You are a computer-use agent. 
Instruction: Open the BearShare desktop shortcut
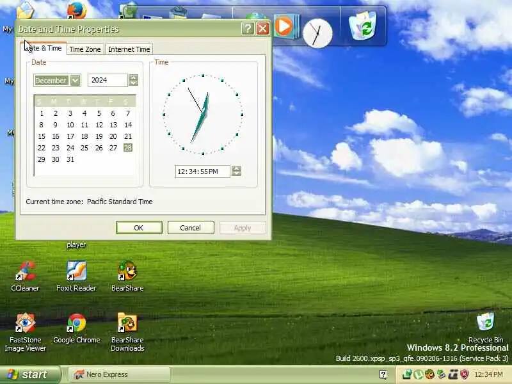click(x=127, y=271)
